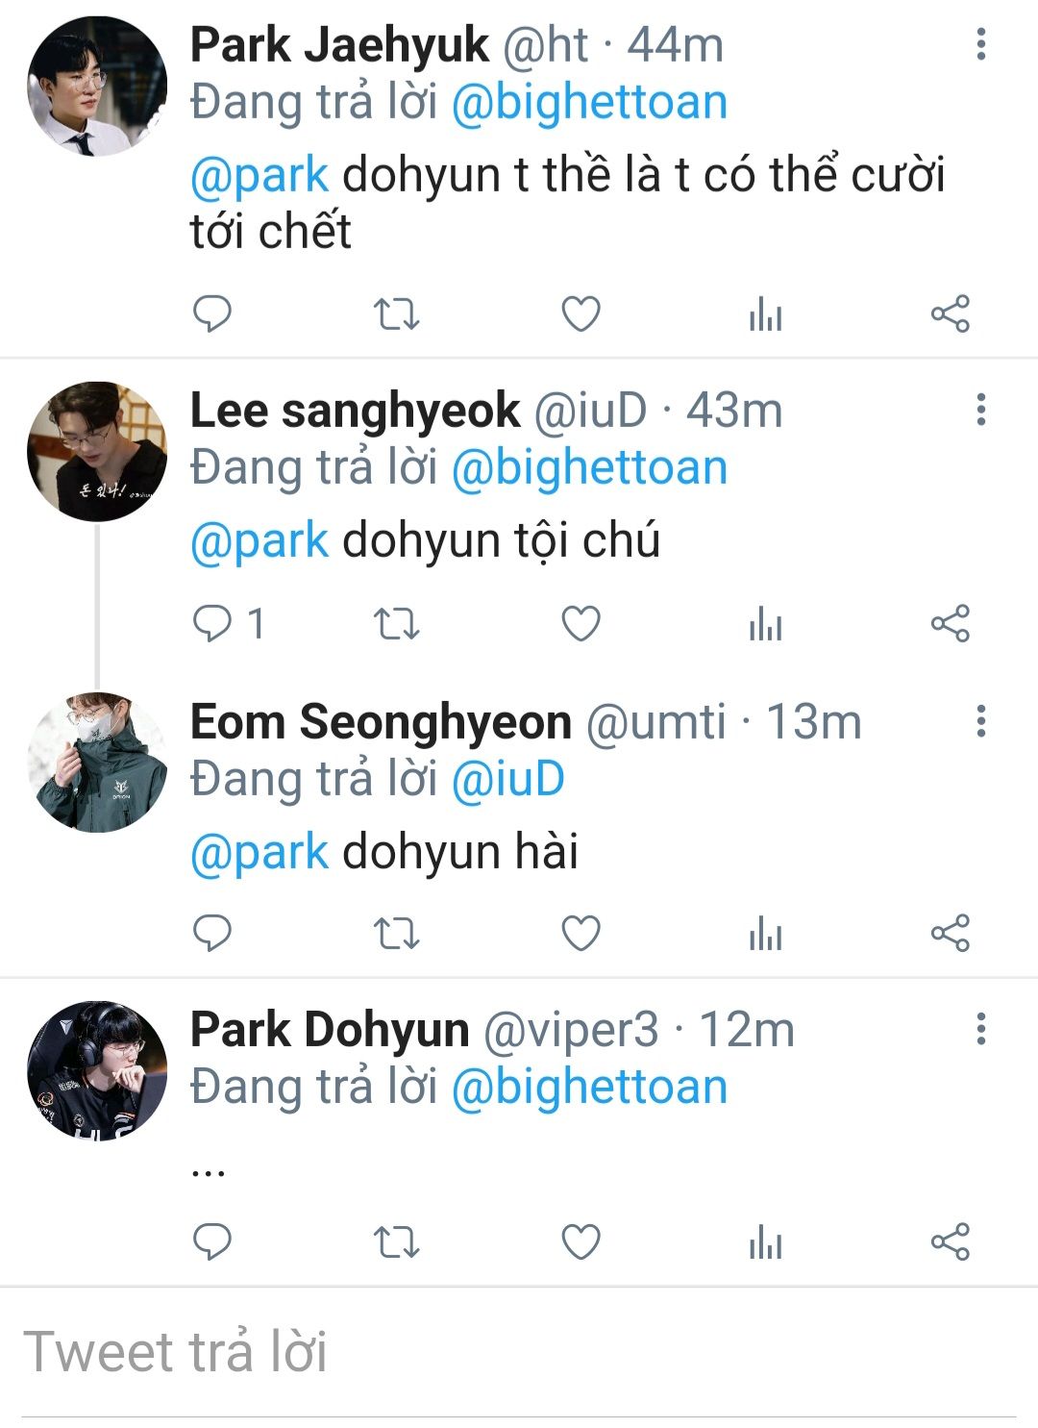
Task: Open more options for Eom Seonghyeon's tweet
Action: pyautogui.click(x=980, y=720)
